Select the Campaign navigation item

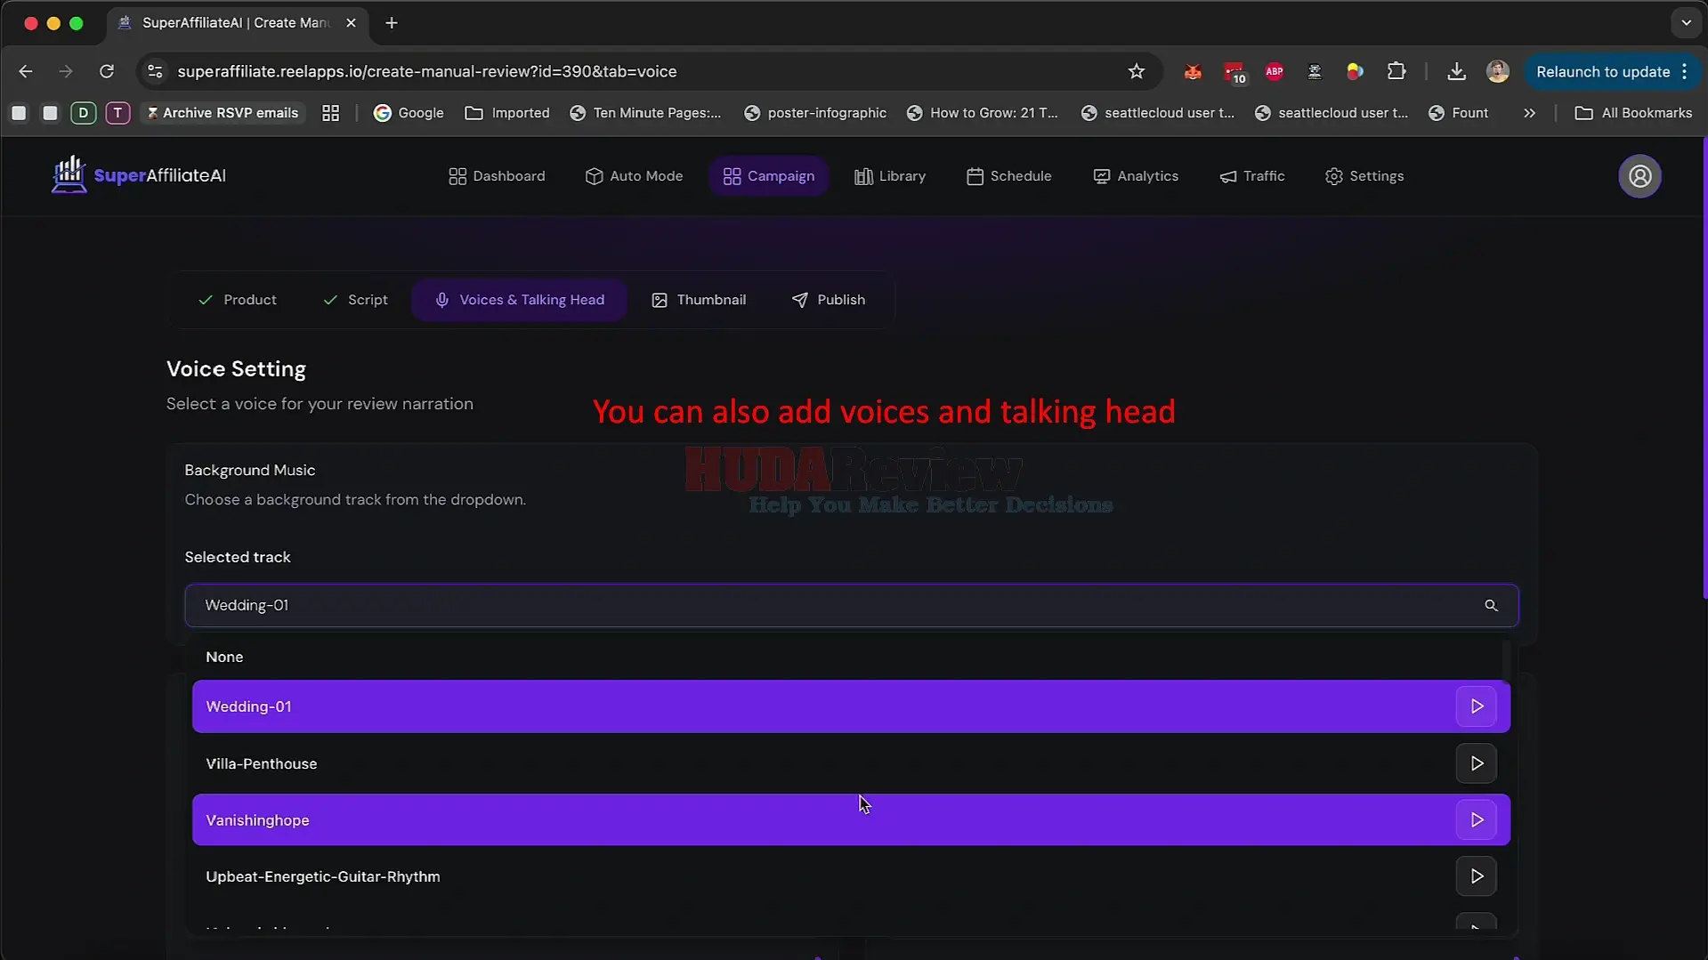769,176
